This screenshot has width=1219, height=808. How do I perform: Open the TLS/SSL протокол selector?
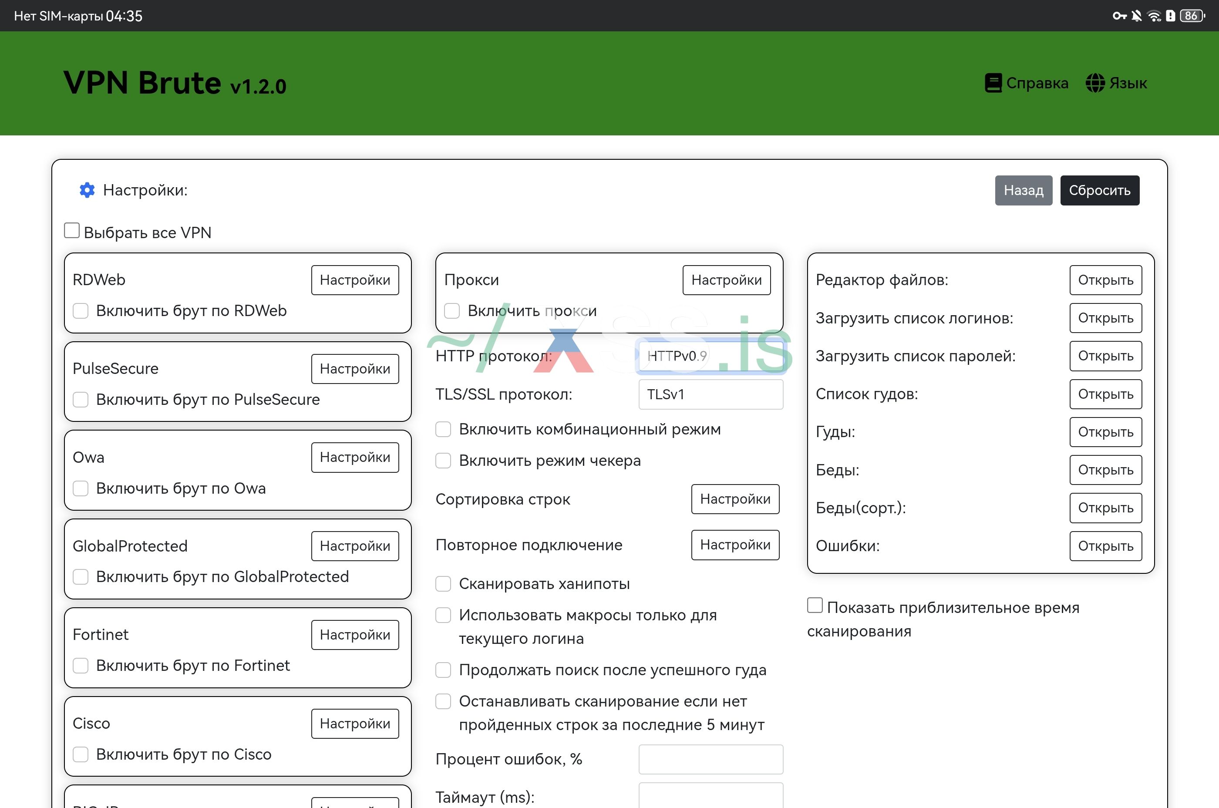tap(711, 394)
